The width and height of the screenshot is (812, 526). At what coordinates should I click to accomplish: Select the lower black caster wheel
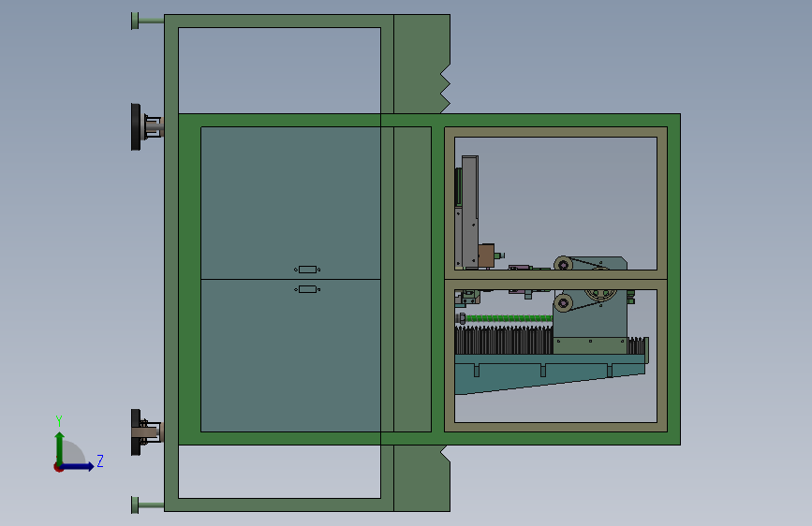click(x=136, y=432)
